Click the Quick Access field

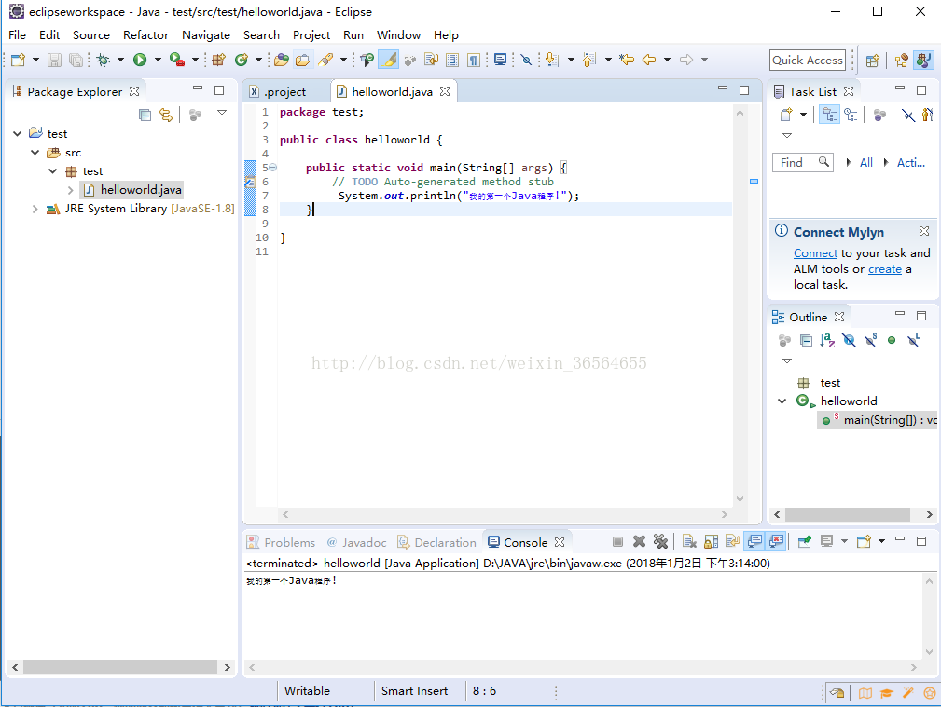click(808, 60)
